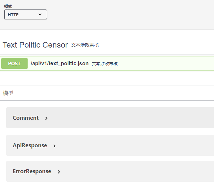
Task: Click the chevron next to ErrorResponse
Action: coord(59,172)
